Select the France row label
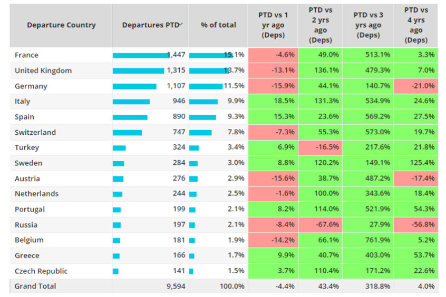The height and width of the screenshot is (297, 446). 26,55
